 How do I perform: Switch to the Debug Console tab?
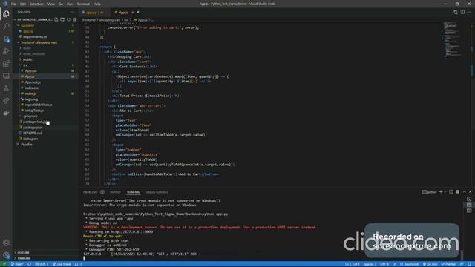click(x=157, y=192)
